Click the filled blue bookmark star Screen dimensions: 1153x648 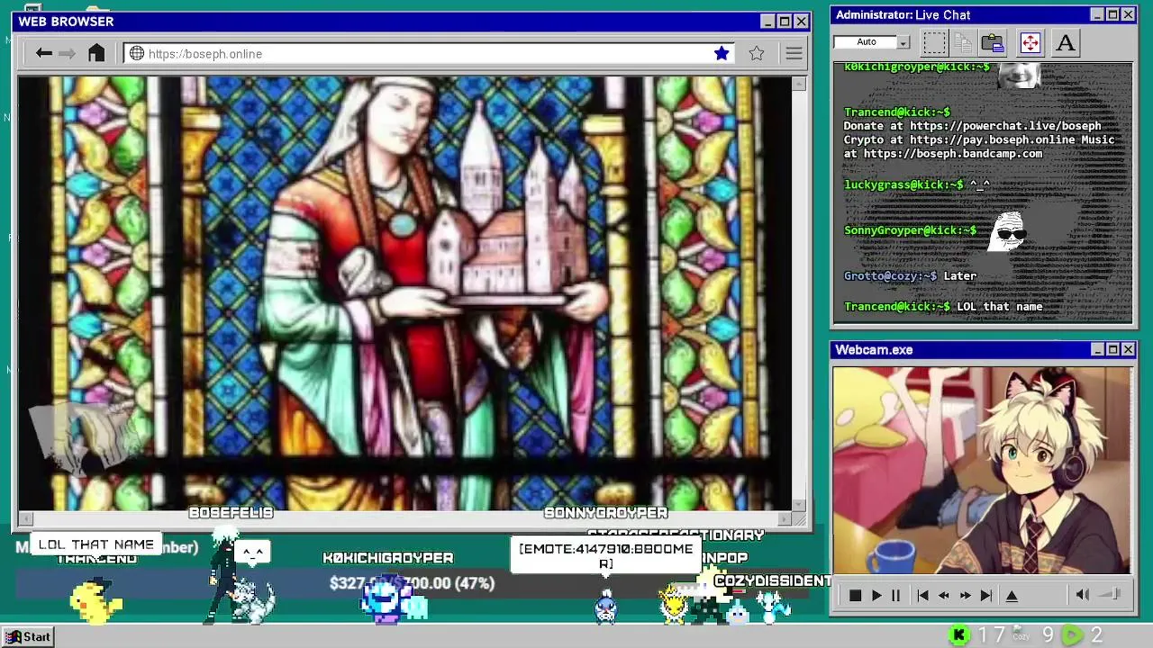pyautogui.click(x=722, y=53)
